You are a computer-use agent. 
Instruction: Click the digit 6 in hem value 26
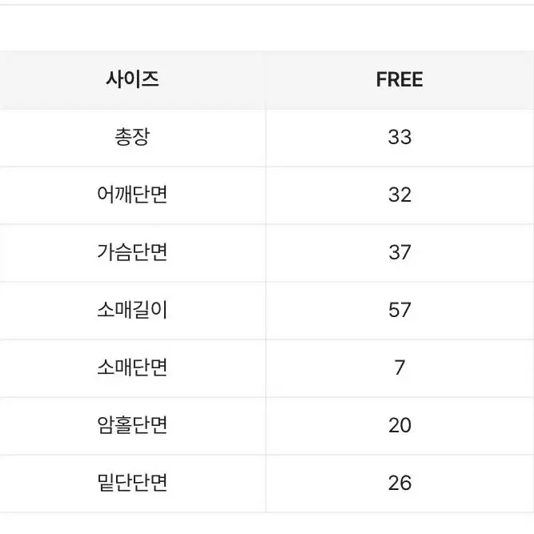click(406, 483)
